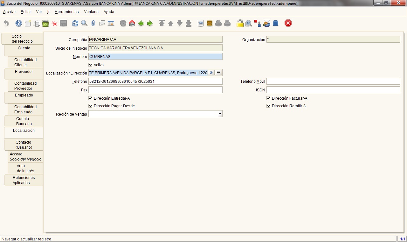Viewport: 407px width, 242px height.
Task: Click the red Exit window icon in toolbar
Action: pyautogui.click(x=288, y=23)
